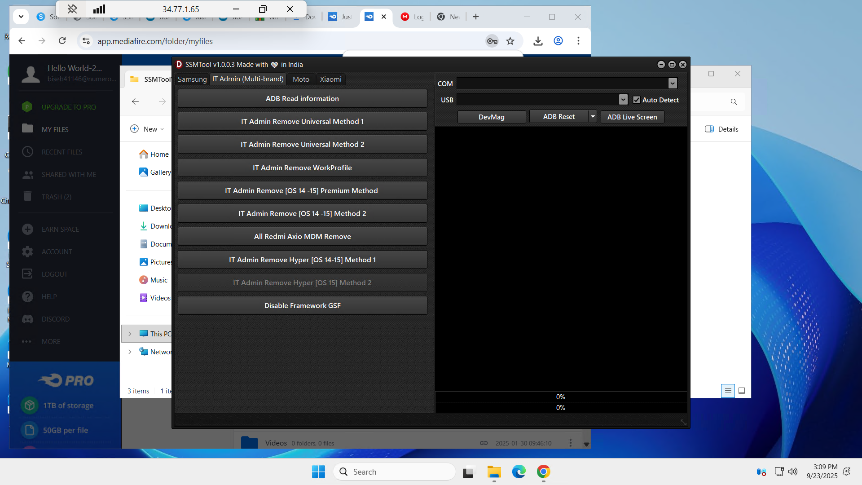Click the Chrome profile avatar icon
The width and height of the screenshot is (862, 485).
(558, 41)
